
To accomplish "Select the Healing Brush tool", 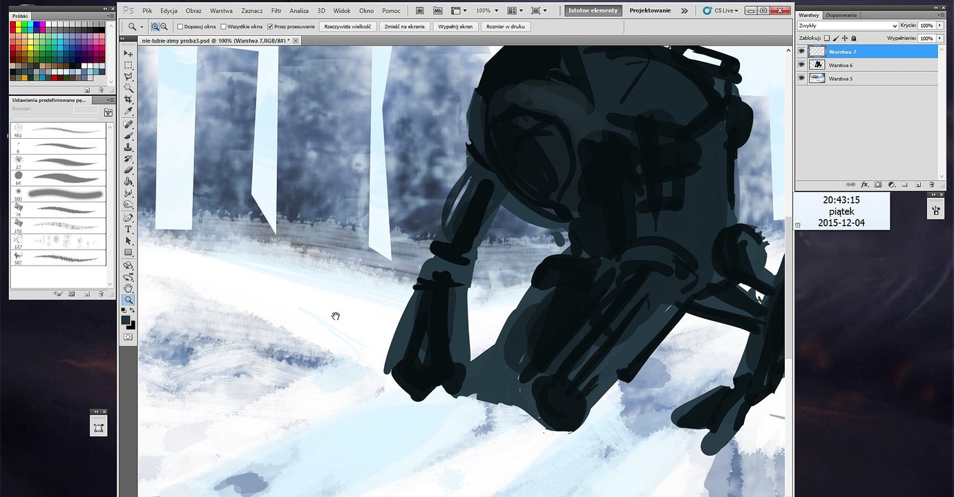I will [x=128, y=125].
